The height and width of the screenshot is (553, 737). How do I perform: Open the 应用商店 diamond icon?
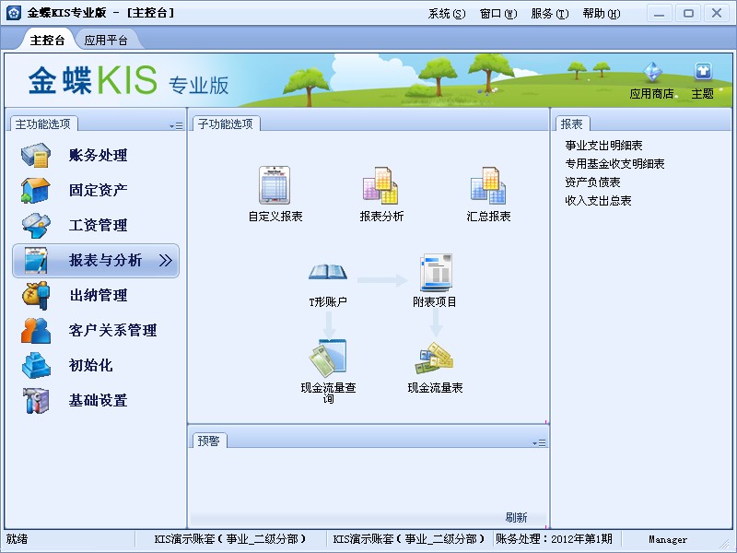652,72
